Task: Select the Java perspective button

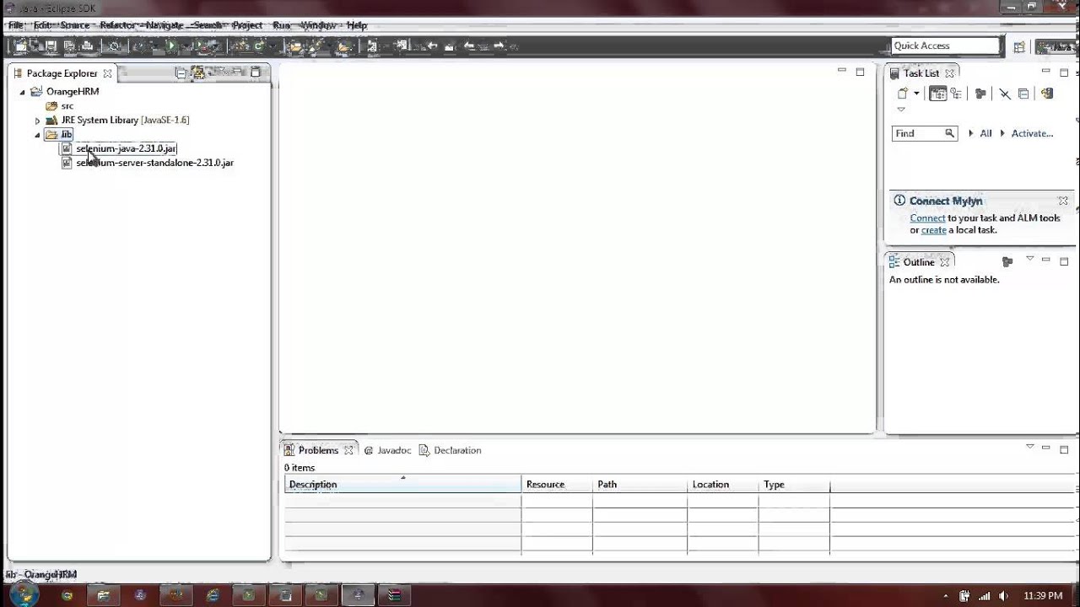Action: click(1055, 47)
